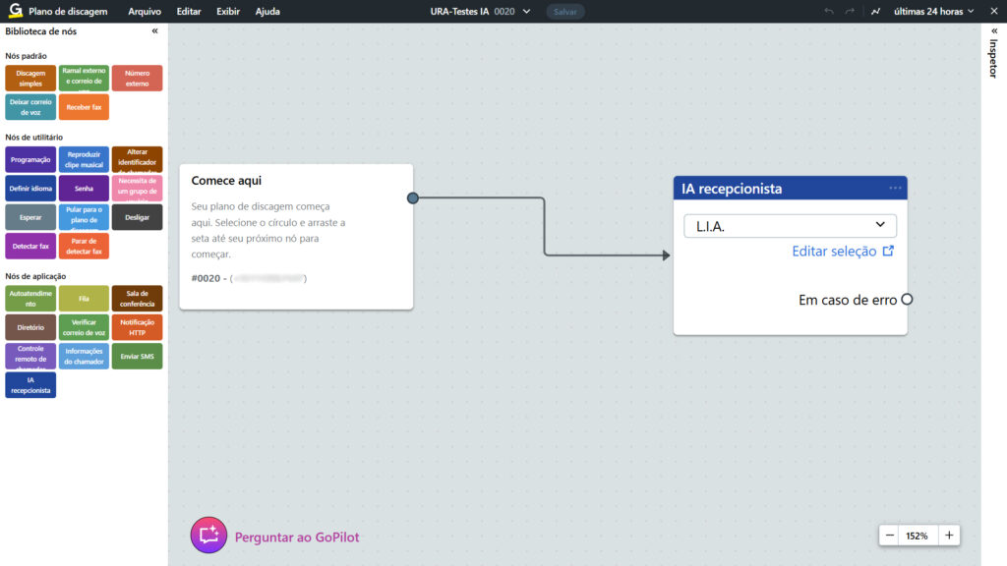Viewport: 1007px width, 566px height.
Task: Click the Salvar button
Action: pyautogui.click(x=565, y=12)
